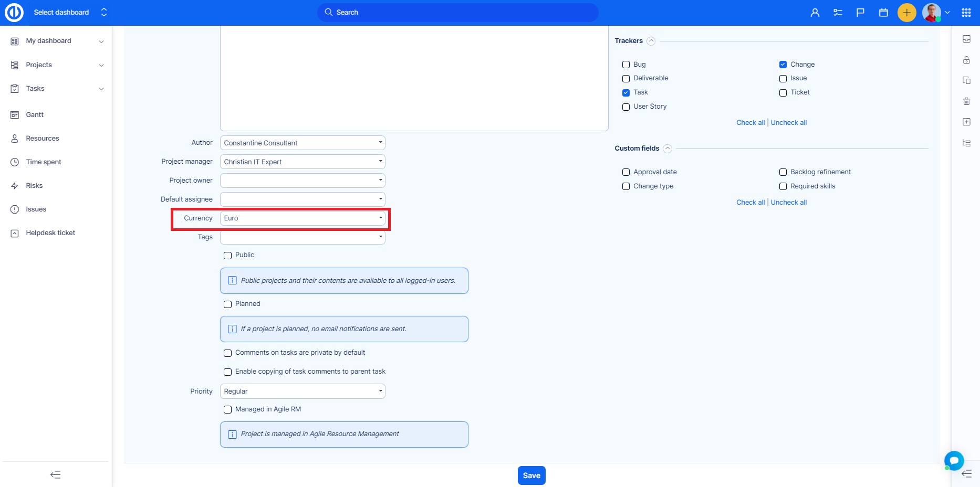This screenshot has height=487, width=980.
Task: Open the apps grid menu icon
Action: pos(966,13)
